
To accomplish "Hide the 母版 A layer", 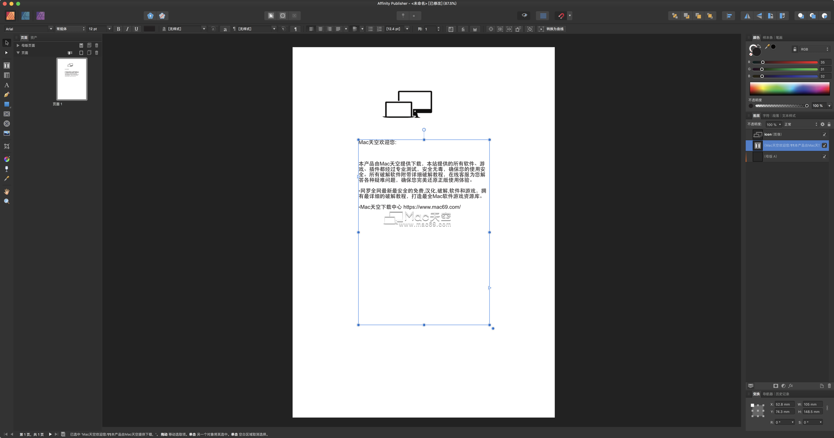I will (x=824, y=157).
